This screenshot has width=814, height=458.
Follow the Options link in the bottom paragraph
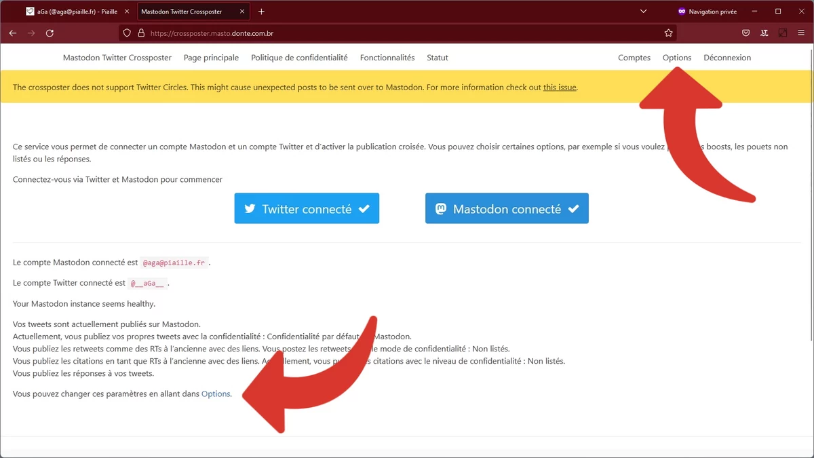coord(216,394)
